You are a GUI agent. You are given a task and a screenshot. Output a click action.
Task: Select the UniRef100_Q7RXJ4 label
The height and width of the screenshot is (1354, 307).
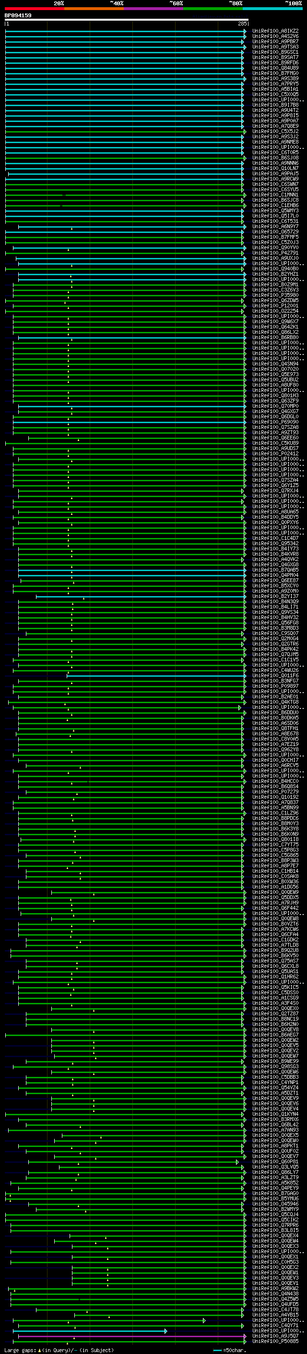click(x=275, y=490)
